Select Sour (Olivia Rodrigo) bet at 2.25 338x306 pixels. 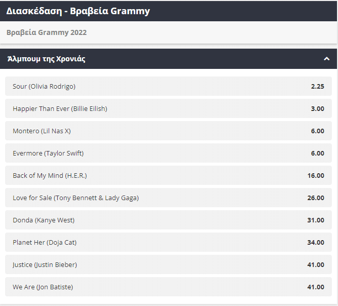pyautogui.click(x=168, y=86)
